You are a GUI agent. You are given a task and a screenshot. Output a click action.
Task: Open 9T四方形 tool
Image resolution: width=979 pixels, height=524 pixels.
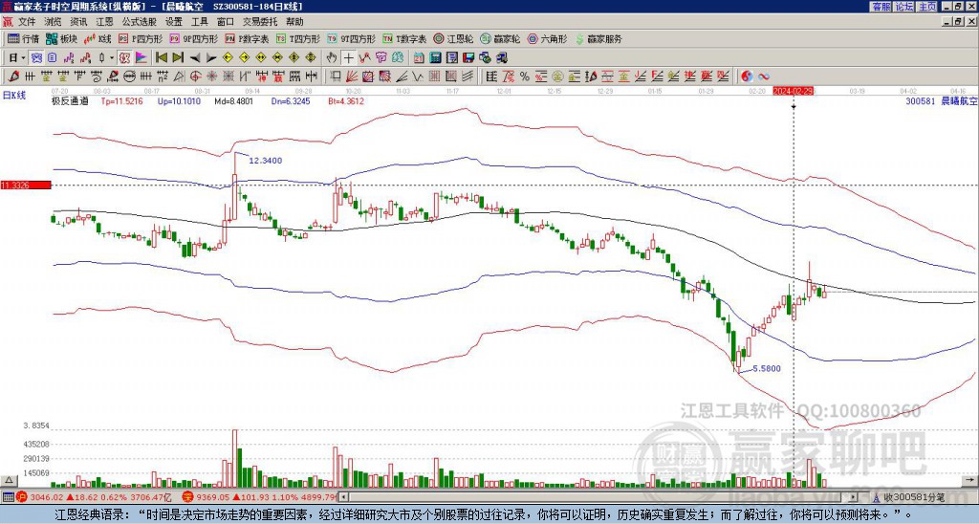[352, 38]
